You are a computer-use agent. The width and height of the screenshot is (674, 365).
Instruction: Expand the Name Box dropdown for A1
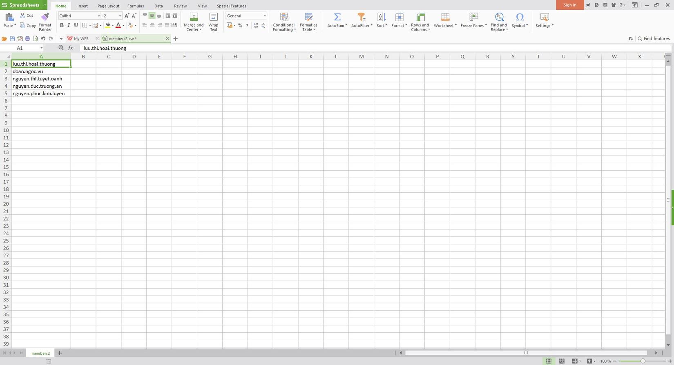[41, 48]
